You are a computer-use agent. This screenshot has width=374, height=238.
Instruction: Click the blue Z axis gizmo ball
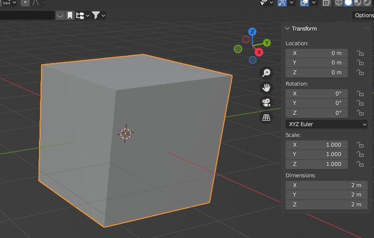click(252, 32)
